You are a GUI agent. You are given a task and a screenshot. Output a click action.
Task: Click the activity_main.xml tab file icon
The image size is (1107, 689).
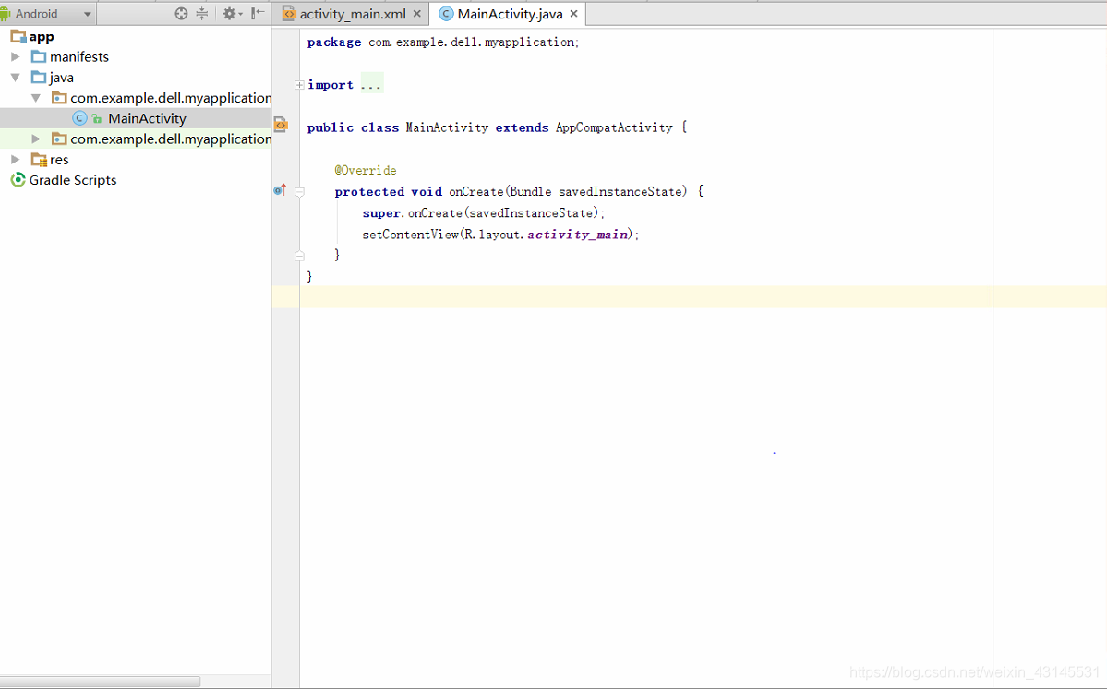click(289, 14)
